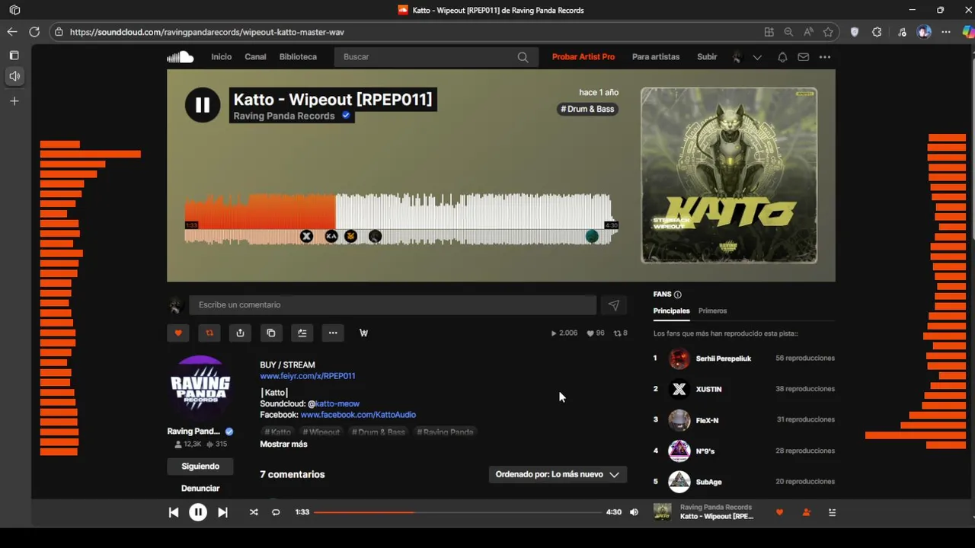The width and height of the screenshot is (975, 548).
Task: Open the volume speaker in the player bar
Action: 634,512
